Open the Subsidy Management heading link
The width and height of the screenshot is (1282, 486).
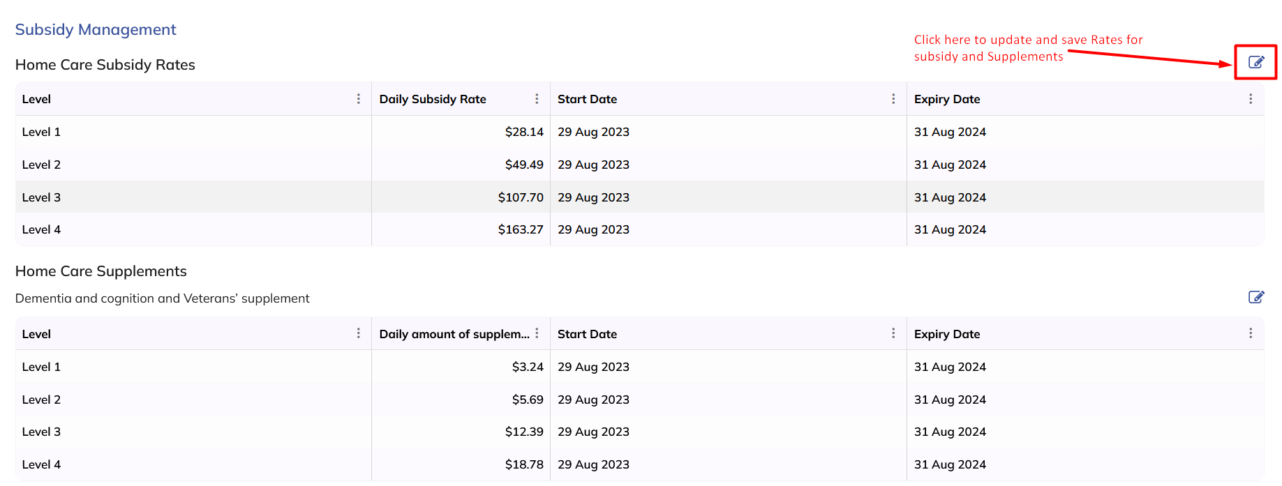(96, 29)
